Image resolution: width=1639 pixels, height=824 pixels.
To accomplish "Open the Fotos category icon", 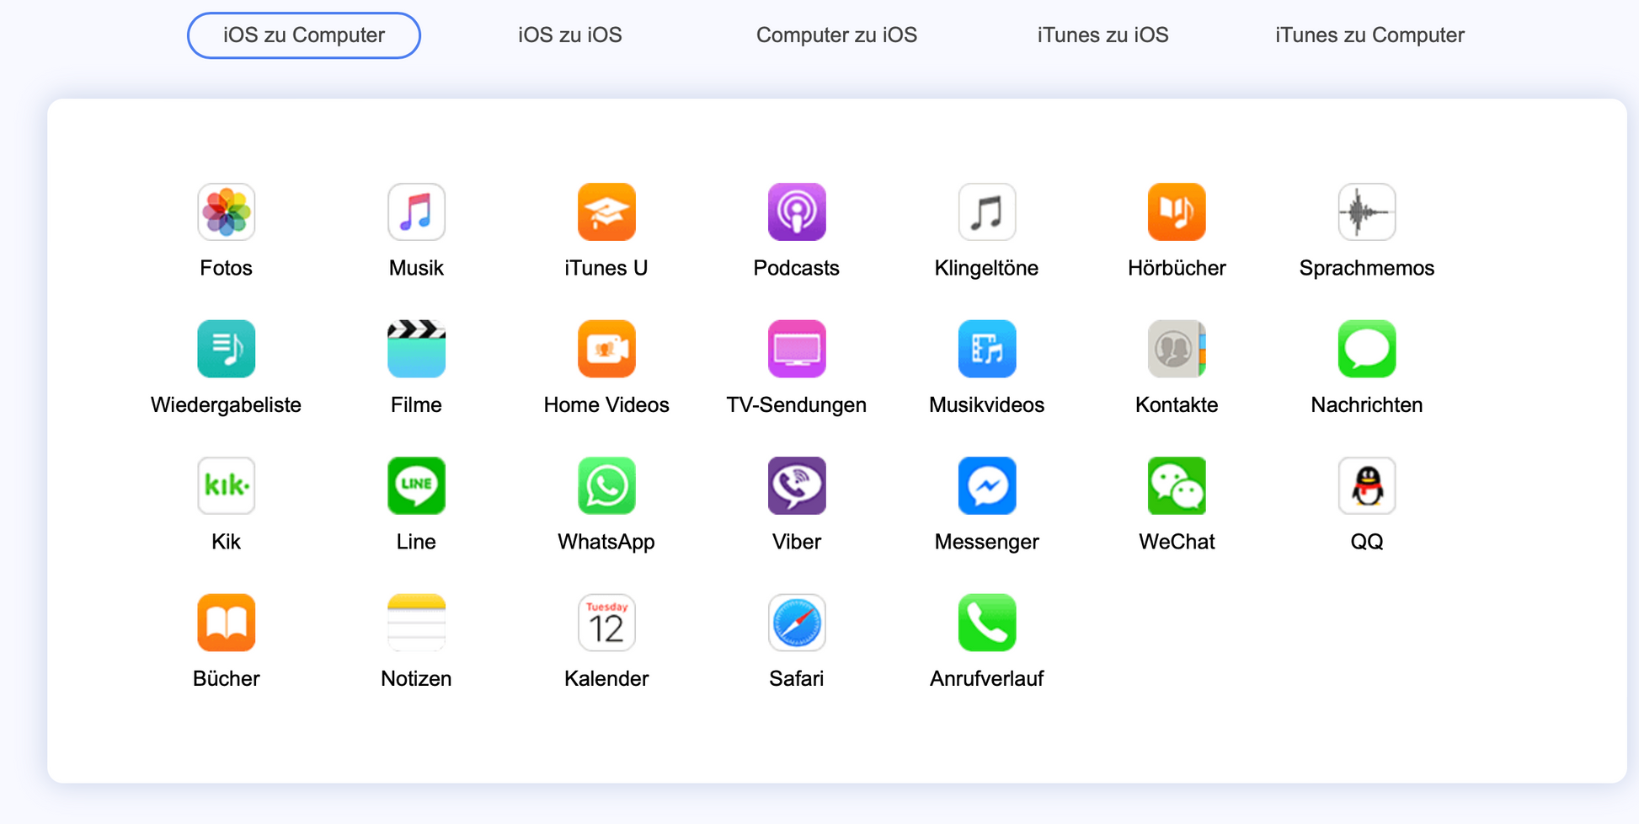I will point(226,212).
